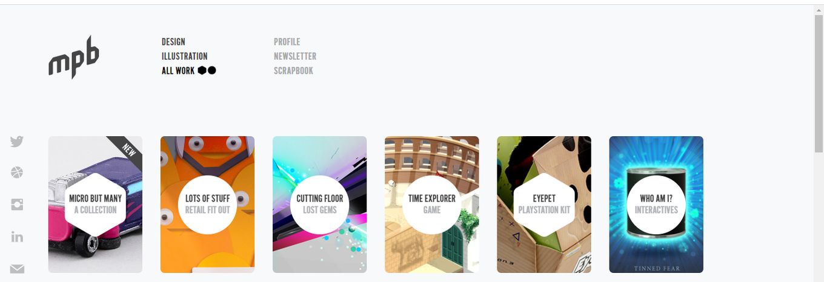Open Lots of Stuff retail project
Screen dimensions: 824x282
[207, 205]
